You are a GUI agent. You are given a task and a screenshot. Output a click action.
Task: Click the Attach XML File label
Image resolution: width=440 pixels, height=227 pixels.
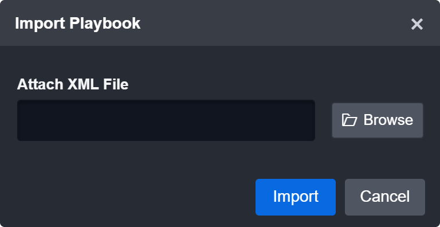click(x=73, y=84)
